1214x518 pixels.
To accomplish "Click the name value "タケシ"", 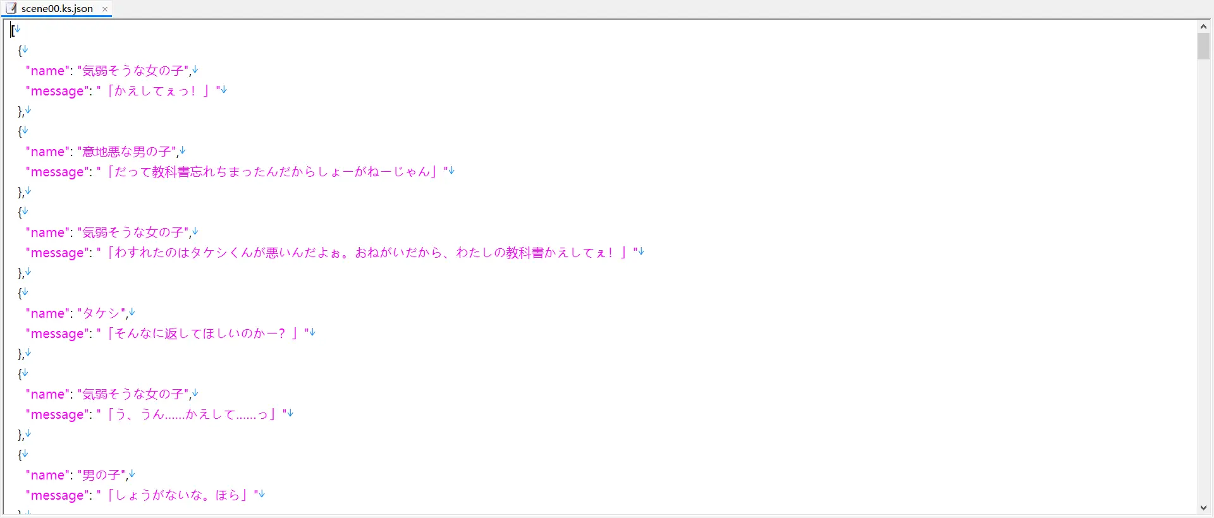I will pyautogui.click(x=101, y=313).
